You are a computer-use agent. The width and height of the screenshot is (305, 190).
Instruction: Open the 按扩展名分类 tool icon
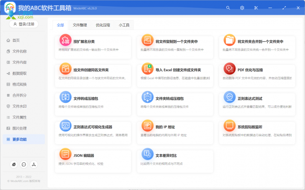[65, 40]
